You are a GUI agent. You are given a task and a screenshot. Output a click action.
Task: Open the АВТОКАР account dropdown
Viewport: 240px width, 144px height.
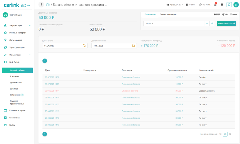coord(175,5)
